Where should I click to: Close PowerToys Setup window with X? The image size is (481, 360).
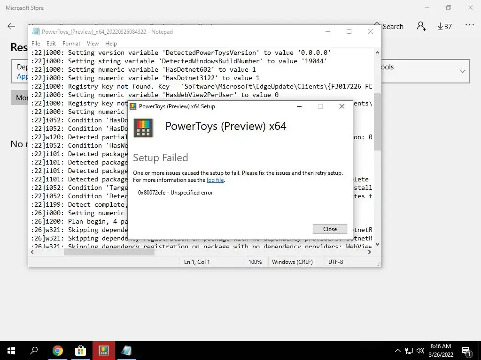tap(342, 106)
